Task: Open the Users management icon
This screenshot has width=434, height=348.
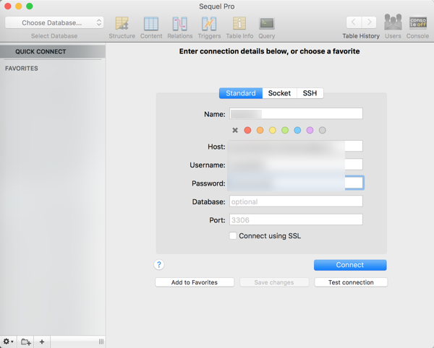Action: [x=393, y=22]
